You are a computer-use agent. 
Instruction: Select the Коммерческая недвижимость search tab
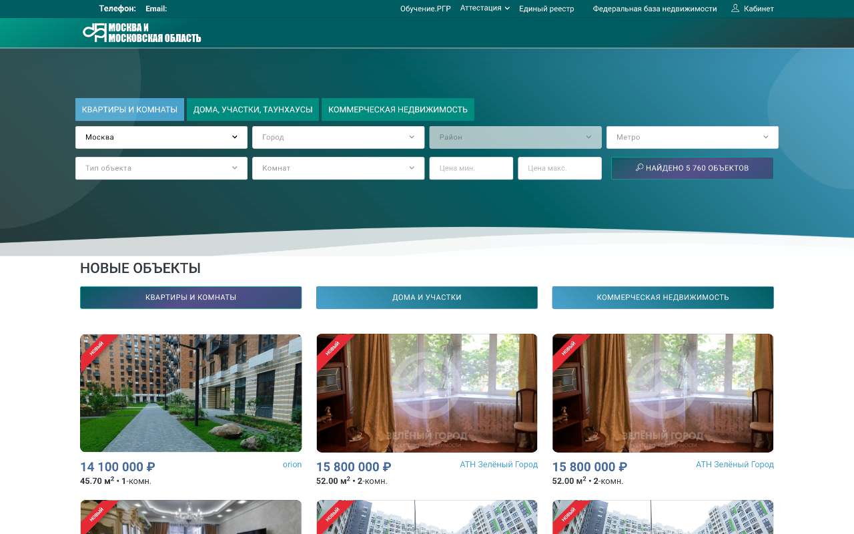398,109
